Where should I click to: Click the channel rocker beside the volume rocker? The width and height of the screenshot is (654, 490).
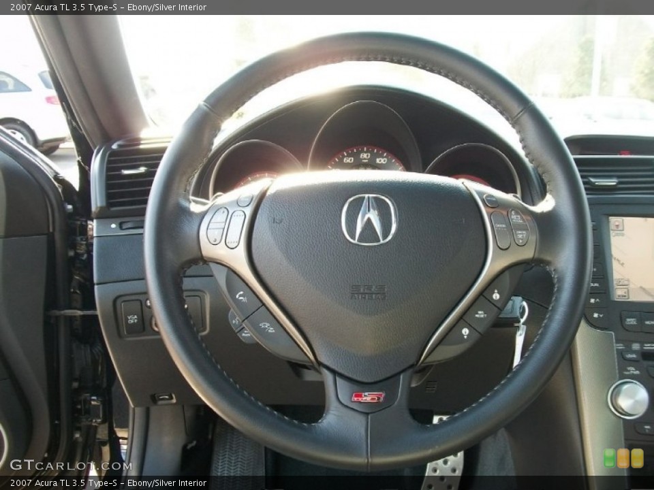point(235,229)
